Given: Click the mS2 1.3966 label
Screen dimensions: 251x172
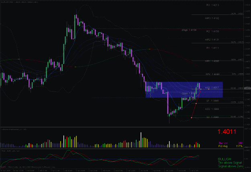Looking at the screenshot, I should click(x=212, y=109).
